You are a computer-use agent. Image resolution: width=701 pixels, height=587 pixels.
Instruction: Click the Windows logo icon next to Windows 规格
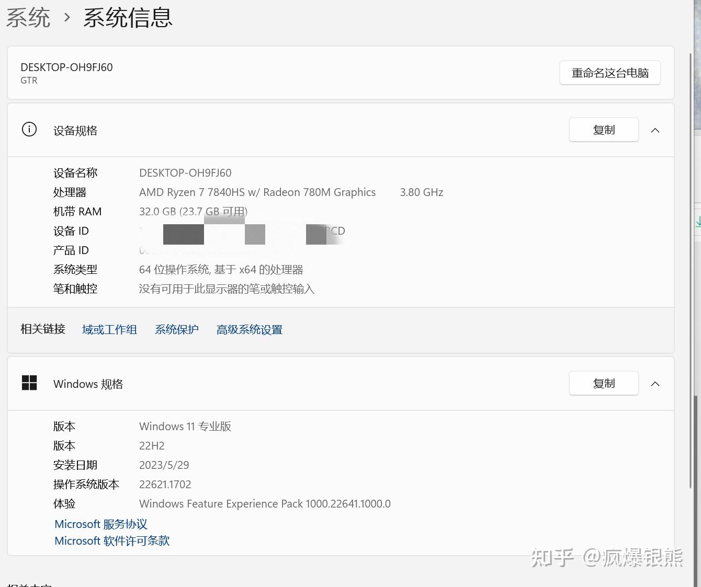(30, 383)
